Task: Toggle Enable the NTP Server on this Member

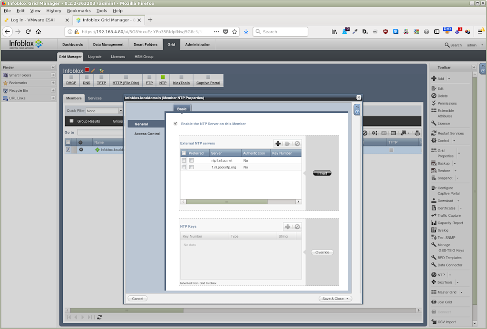Action: pyautogui.click(x=175, y=124)
